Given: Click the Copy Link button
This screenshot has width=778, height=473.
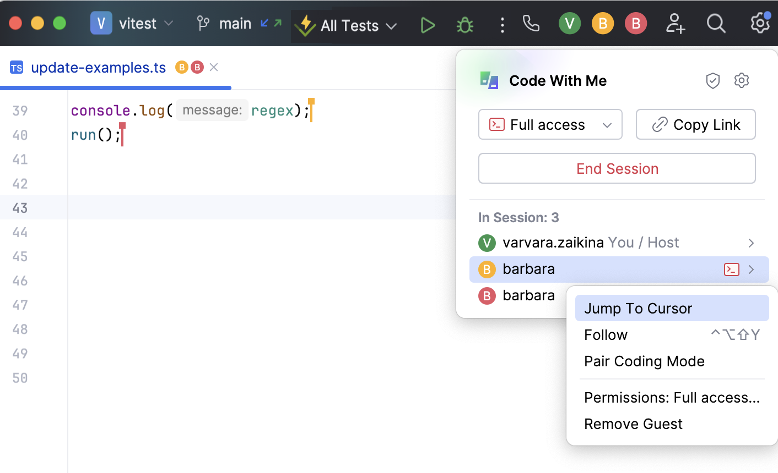Looking at the screenshot, I should pos(695,125).
